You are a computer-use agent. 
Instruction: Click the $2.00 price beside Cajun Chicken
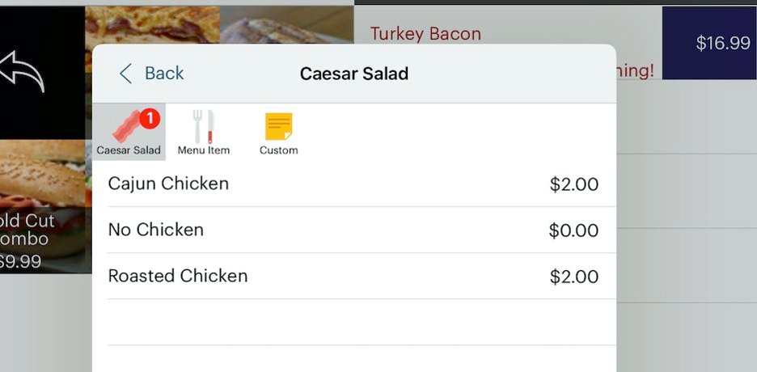click(x=574, y=184)
